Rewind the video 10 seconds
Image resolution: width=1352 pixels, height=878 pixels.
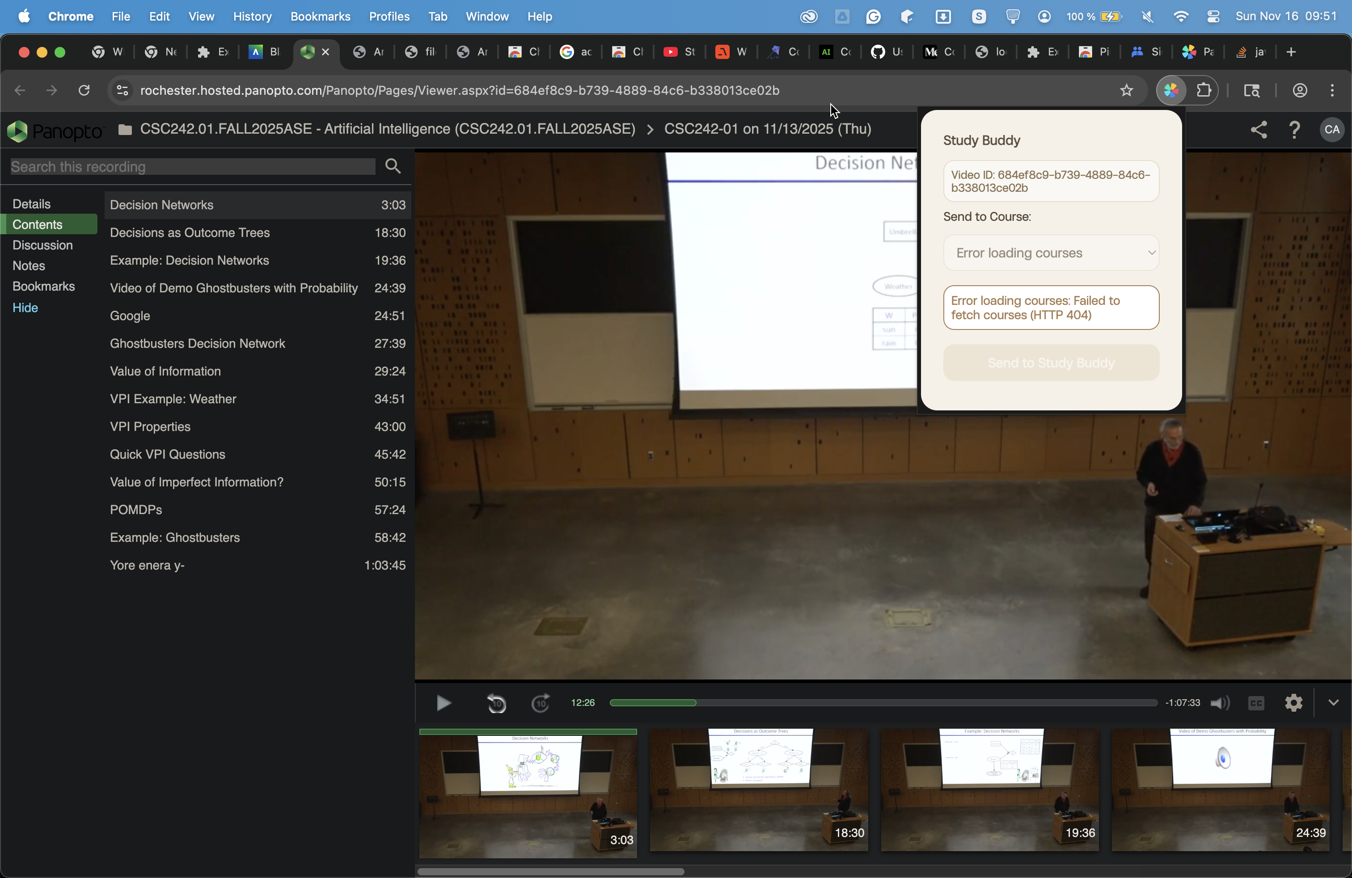[x=496, y=703]
